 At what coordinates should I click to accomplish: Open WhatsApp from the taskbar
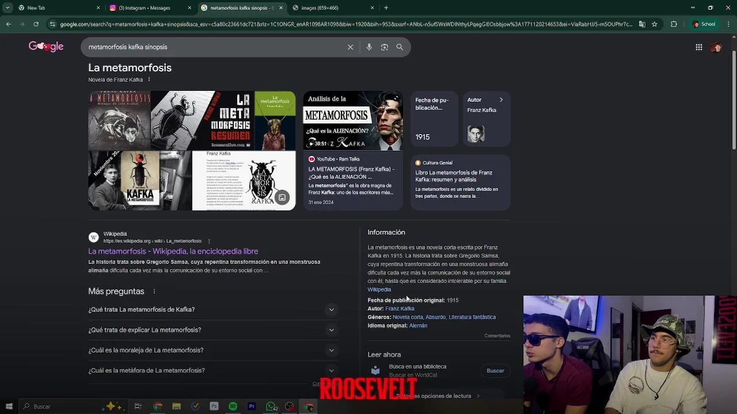[x=271, y=407]
